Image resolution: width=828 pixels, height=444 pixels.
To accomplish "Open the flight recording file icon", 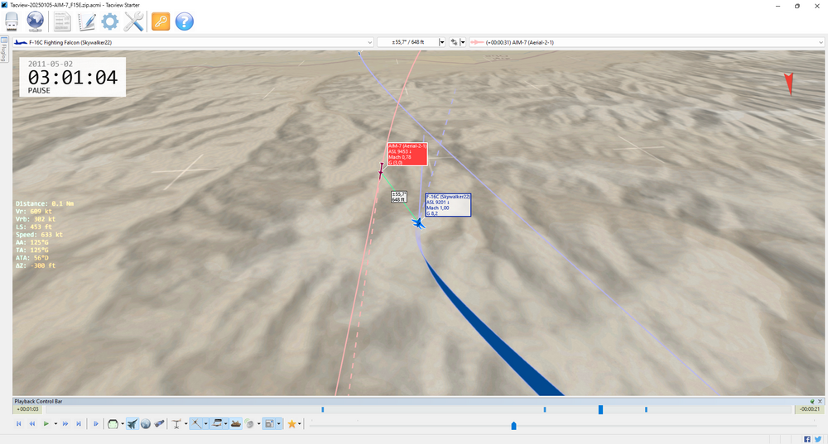I will (x=12, y=21).
